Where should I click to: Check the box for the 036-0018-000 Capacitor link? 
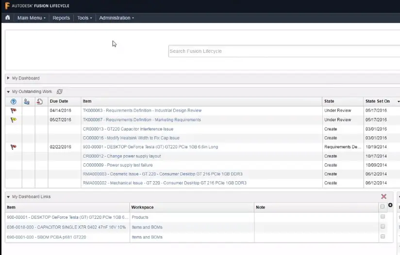pyautogui.click(x=383, y=226)
